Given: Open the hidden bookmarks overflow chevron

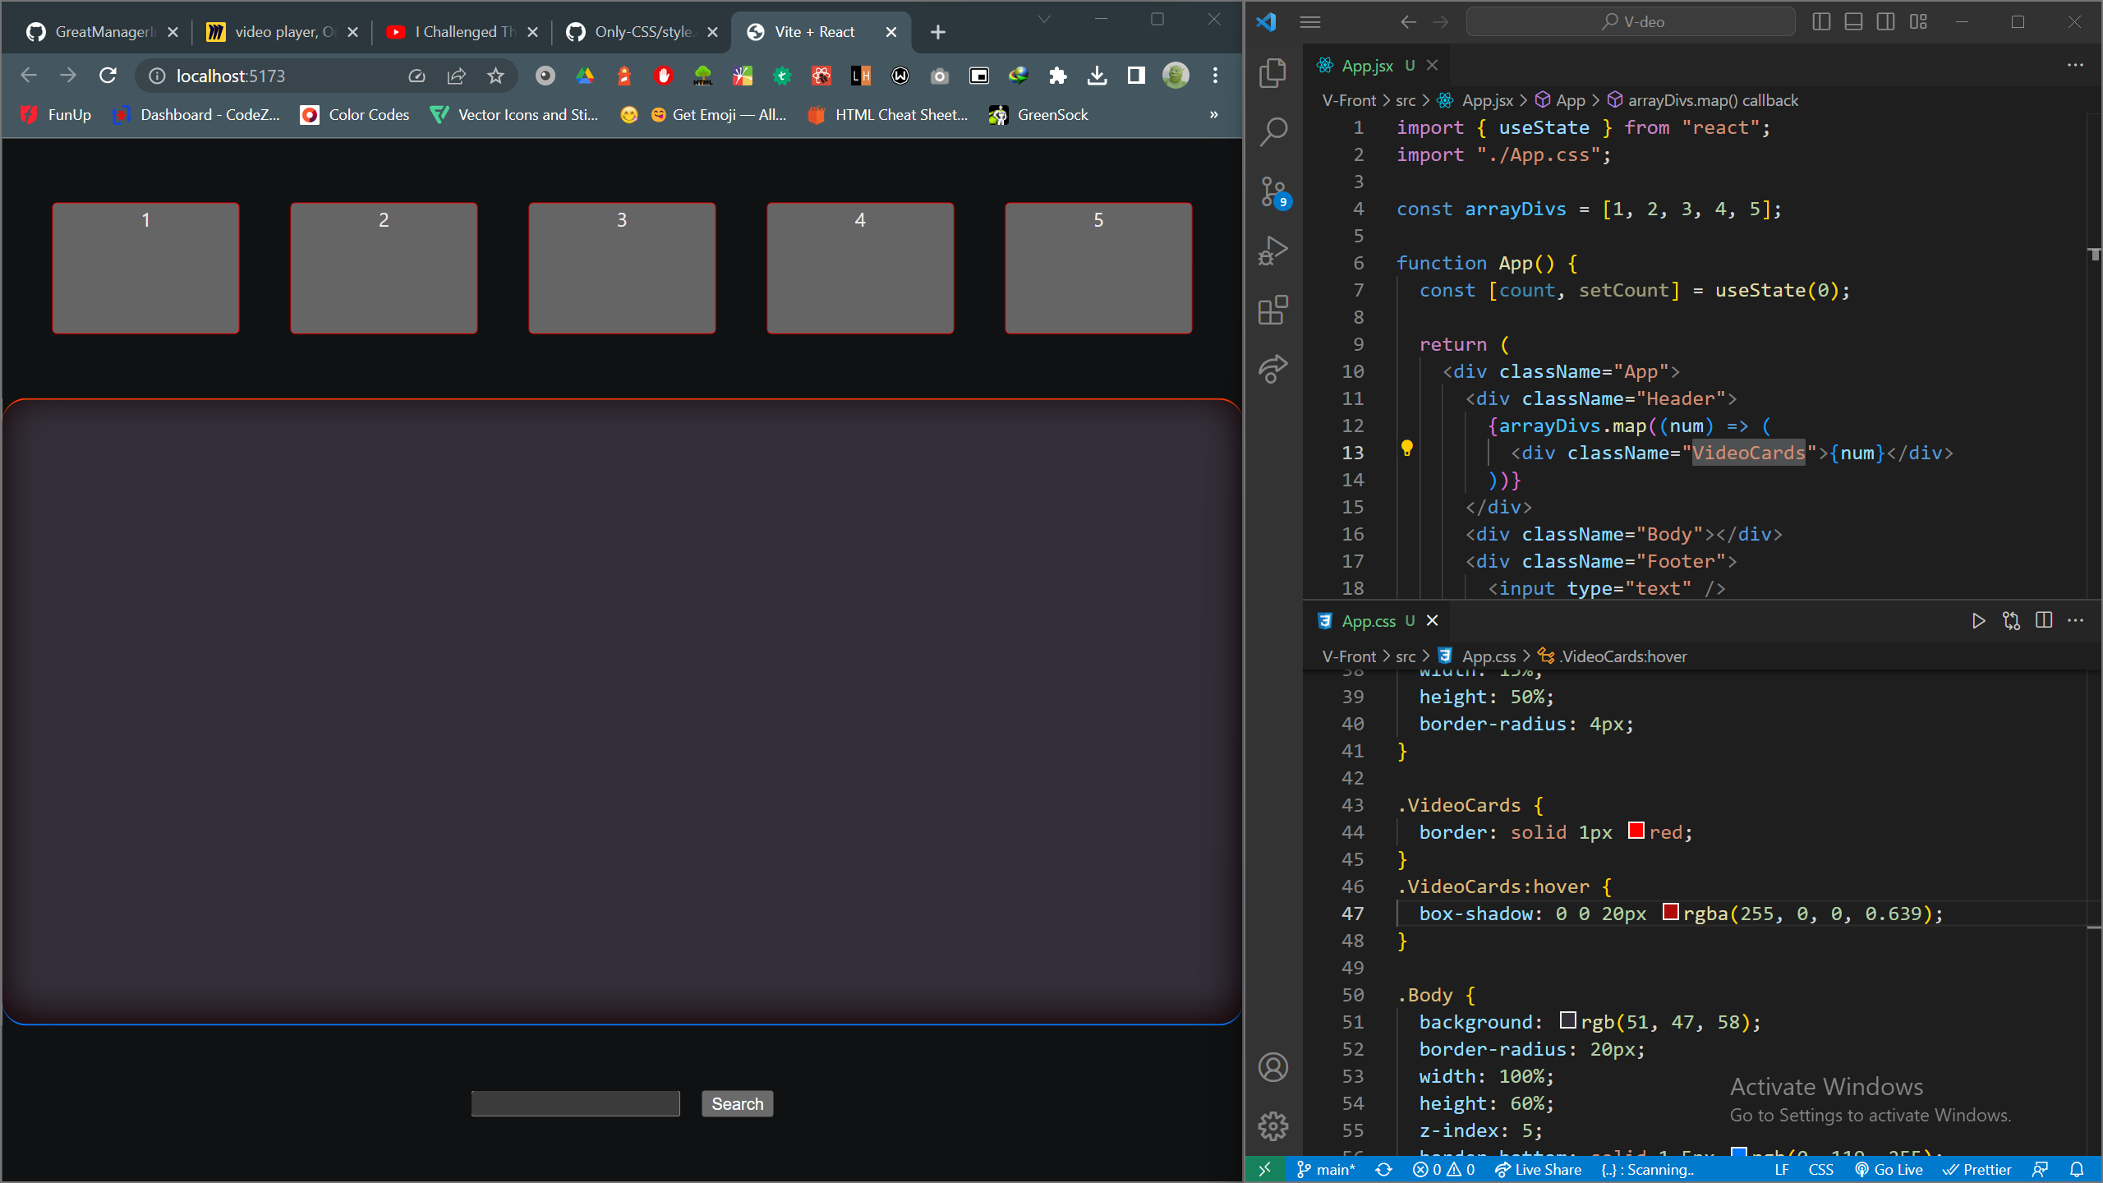Looking at the screenshot, I should coord(1213,115).
